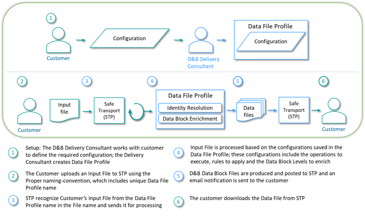Click the Data File Profile title above Identity Resolution
The image size is (365, 218).
190,95
